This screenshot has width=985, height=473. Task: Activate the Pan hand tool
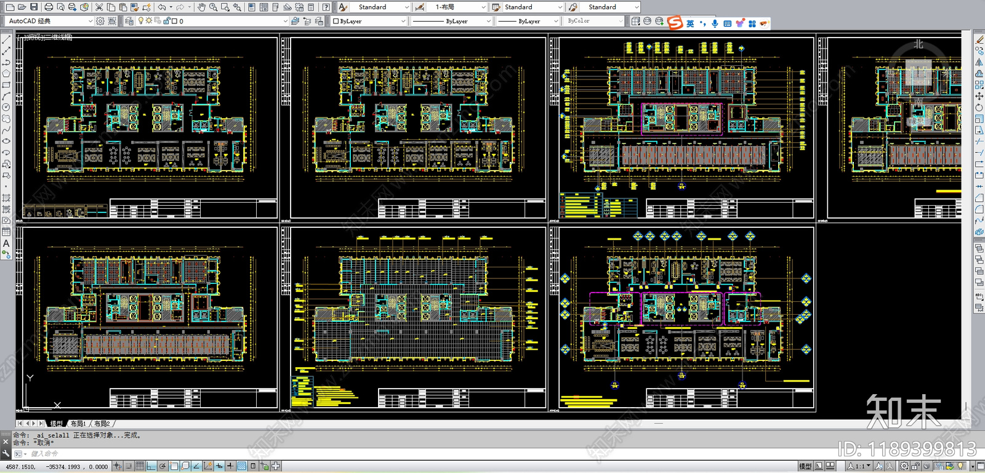[201, 7]
